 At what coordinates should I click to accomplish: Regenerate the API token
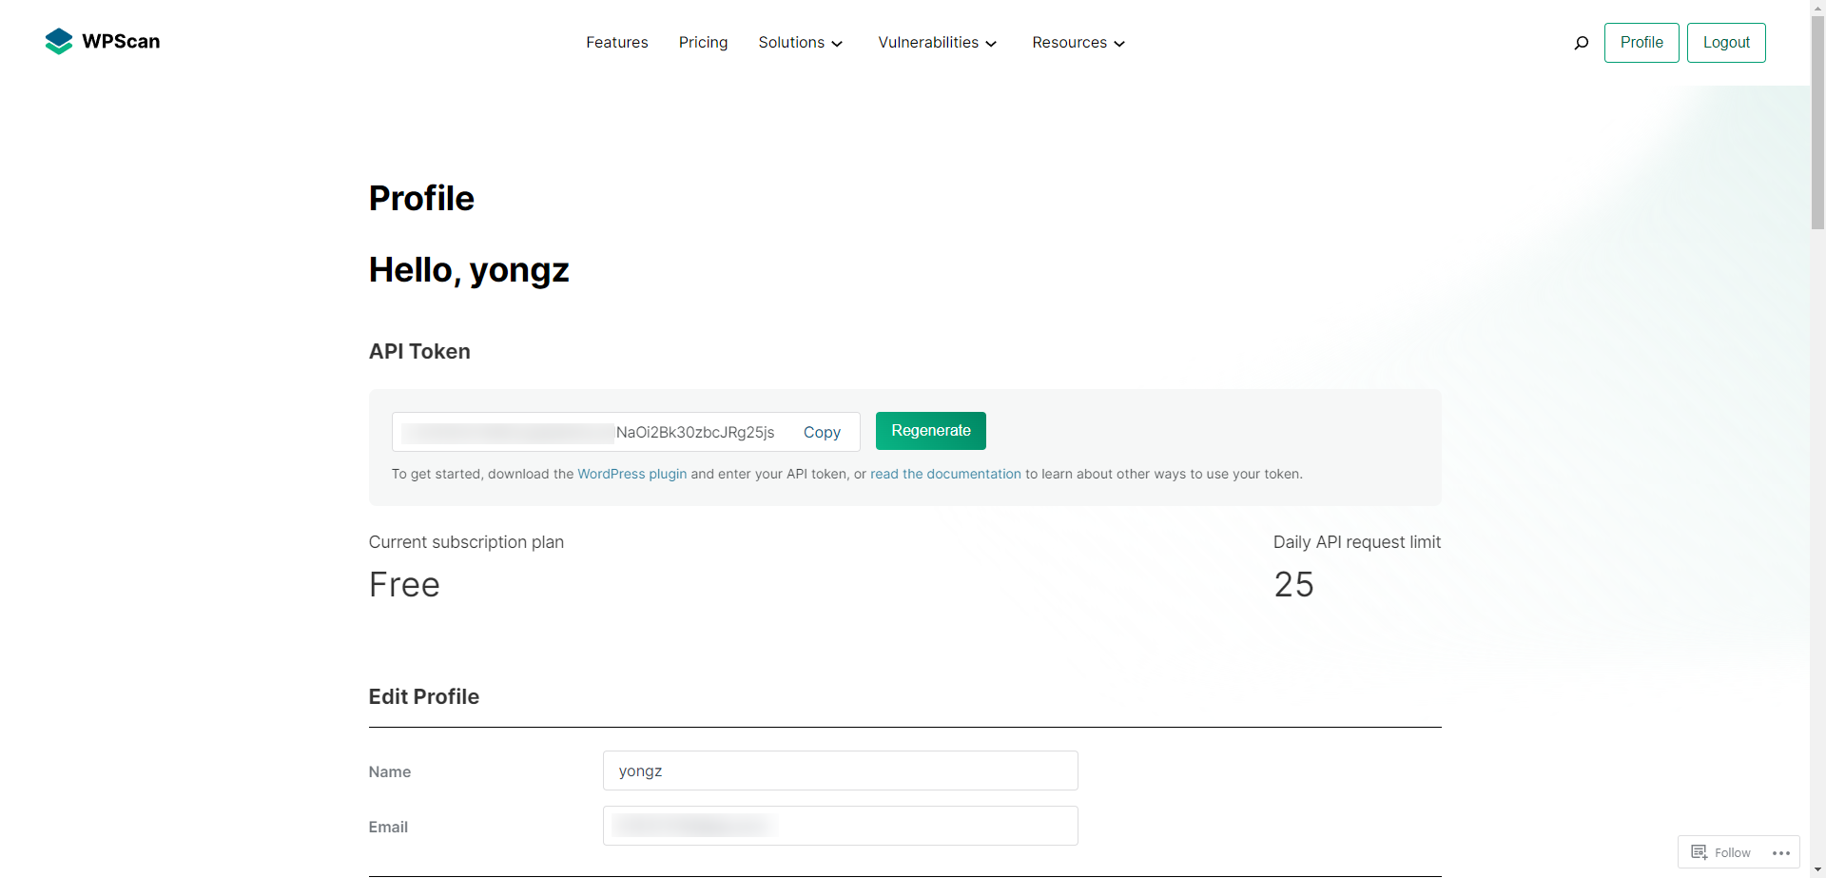coord(931,431)
